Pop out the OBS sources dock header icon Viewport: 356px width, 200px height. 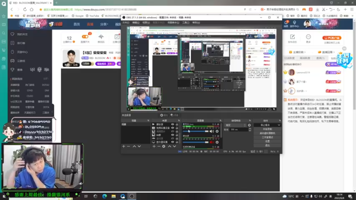[x=179, y=120]
